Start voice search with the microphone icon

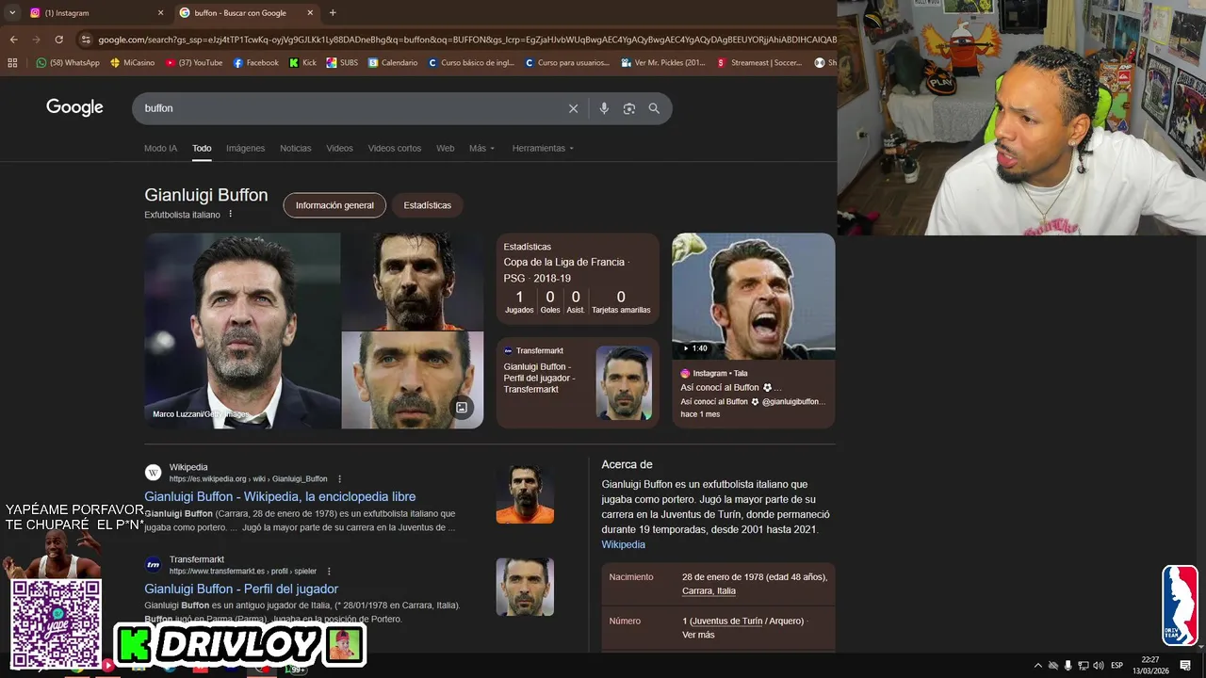(604, 108)
